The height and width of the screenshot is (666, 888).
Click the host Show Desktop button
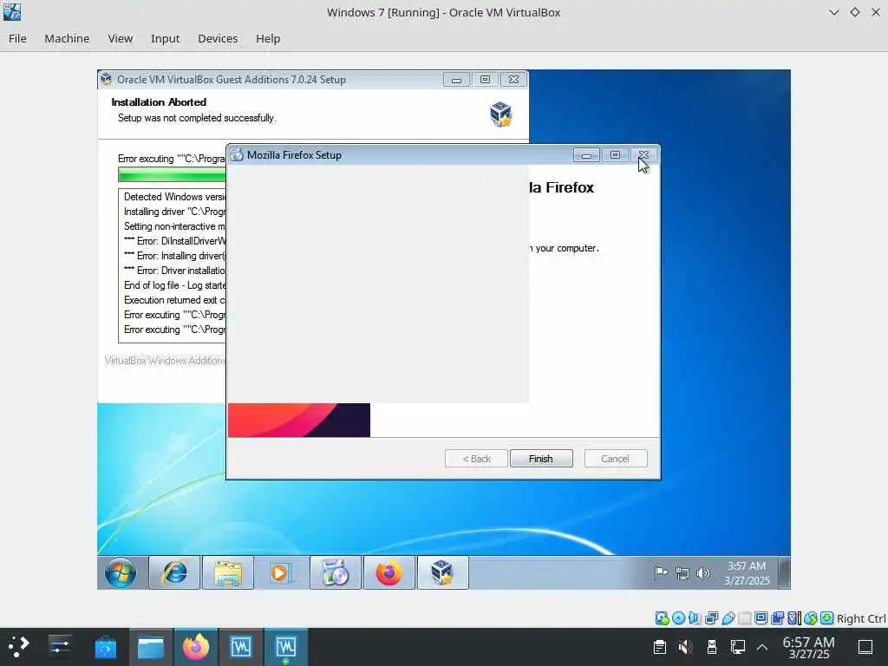pyautogui.click(x=865, y=647)
